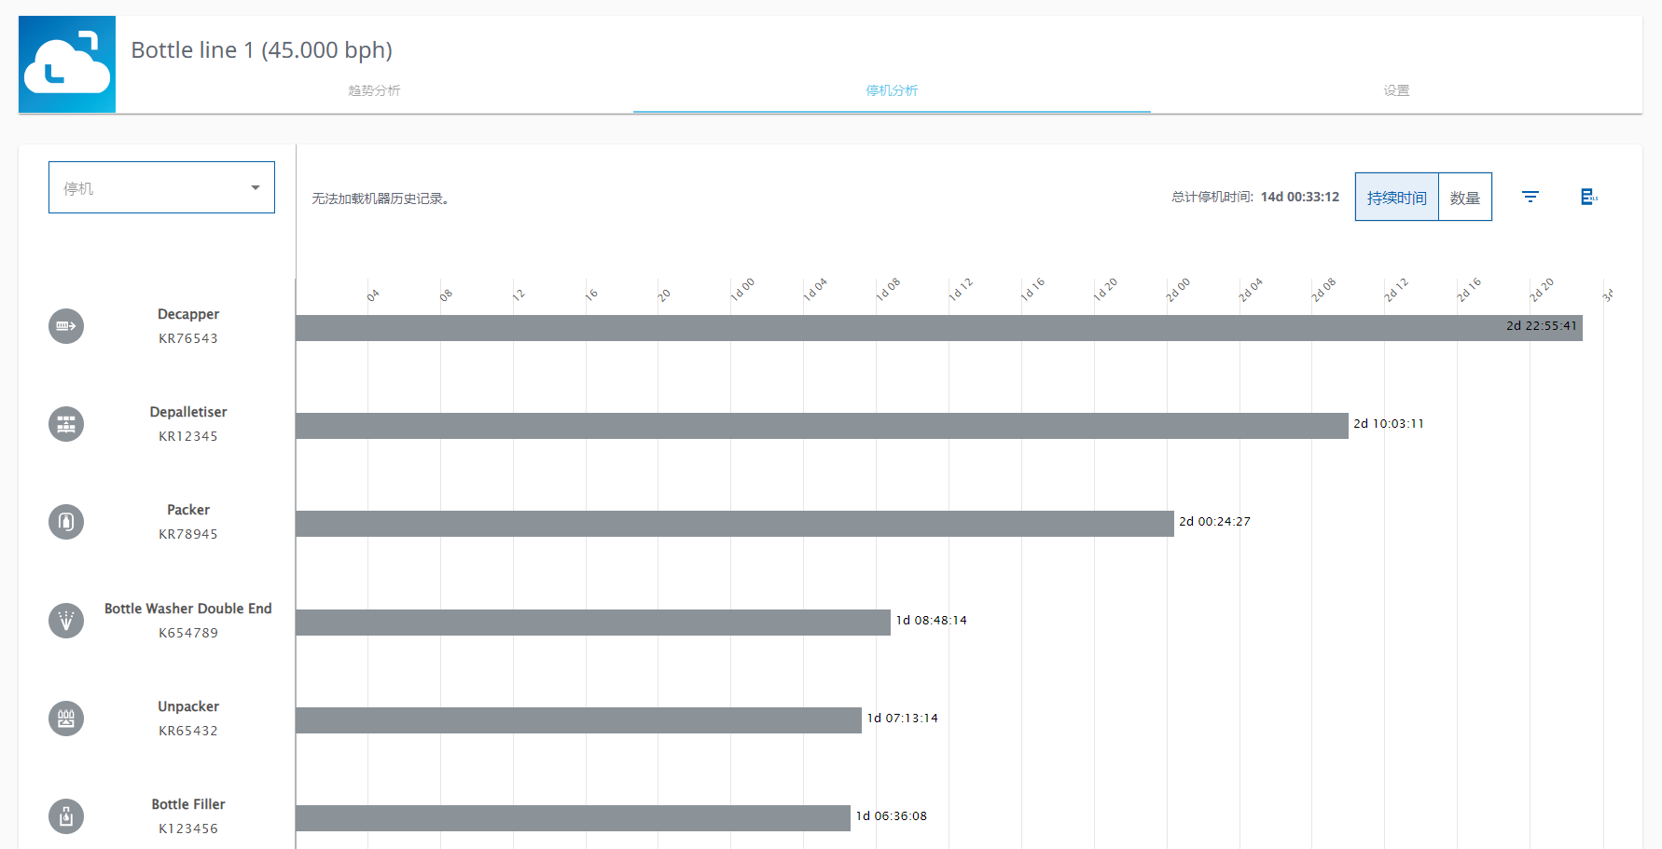The width and height of the screenshot is (1662, 849).
Task: Click the Depalletiser machine icon
Action: [66, 424]
